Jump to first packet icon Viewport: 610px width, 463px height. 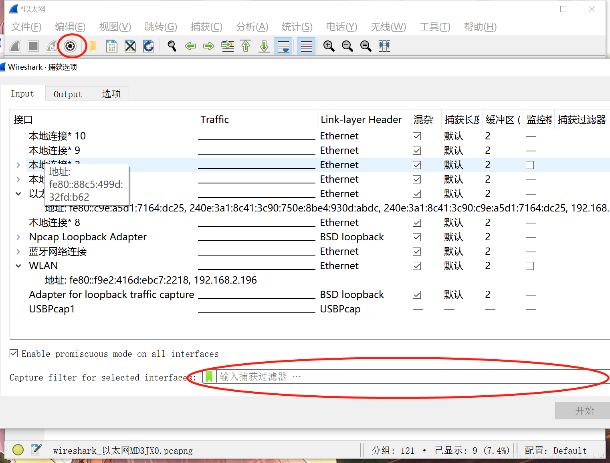(x=246, y=46)
